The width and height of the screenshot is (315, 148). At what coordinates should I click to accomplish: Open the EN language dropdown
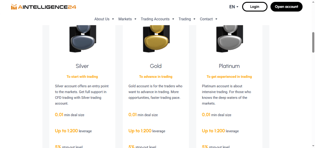(234, 7)
